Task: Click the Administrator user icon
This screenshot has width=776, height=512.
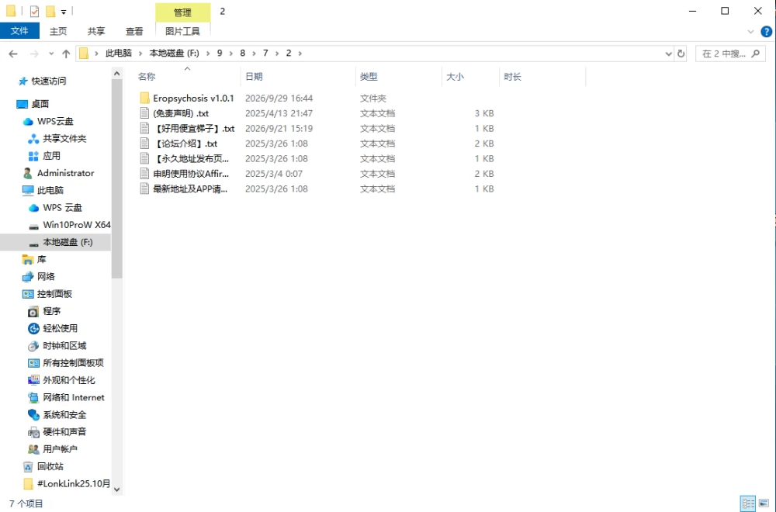Action: pos(28,173)
